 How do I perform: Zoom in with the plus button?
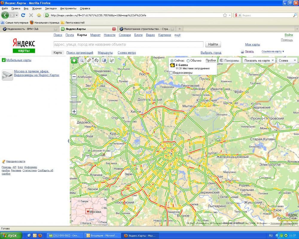pos(74,111)
